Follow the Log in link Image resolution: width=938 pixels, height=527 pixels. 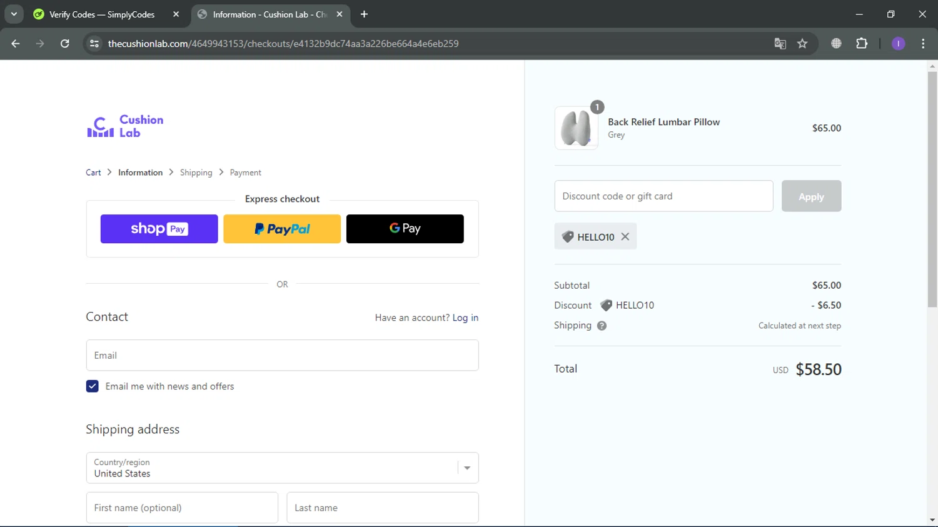click(465, 318)
